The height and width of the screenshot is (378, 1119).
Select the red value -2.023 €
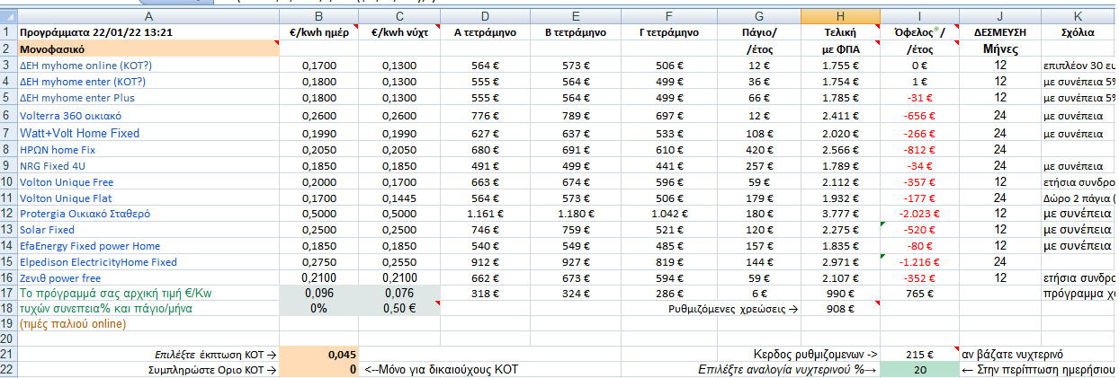coord(918,214)
